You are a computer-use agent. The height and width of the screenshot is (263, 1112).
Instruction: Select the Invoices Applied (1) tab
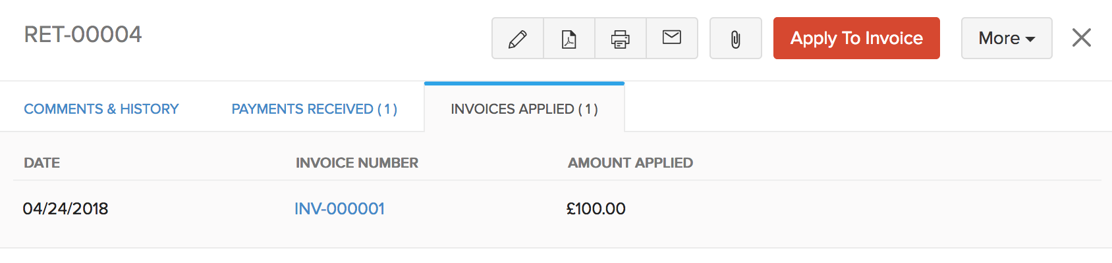click(x=524, y=108)
